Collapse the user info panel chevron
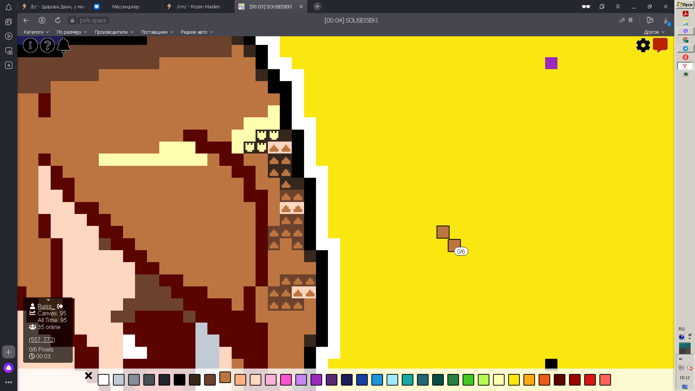This screenshot has width=695, height=391. (x=48, y=300)
